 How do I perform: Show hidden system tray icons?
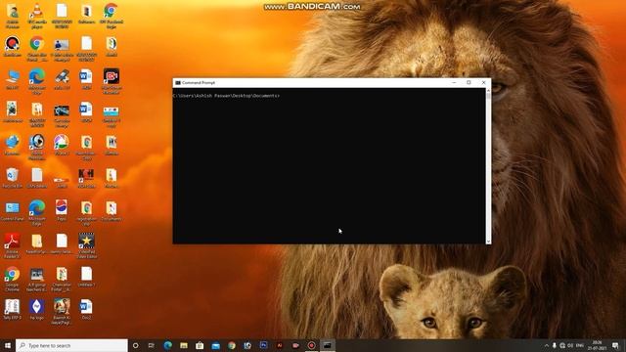[547, 345]
